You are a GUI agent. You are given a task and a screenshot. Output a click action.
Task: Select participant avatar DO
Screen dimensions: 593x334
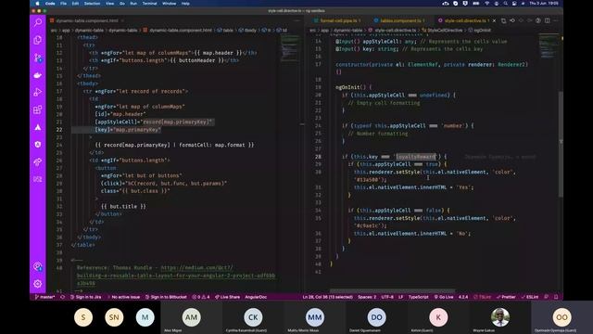377,317
